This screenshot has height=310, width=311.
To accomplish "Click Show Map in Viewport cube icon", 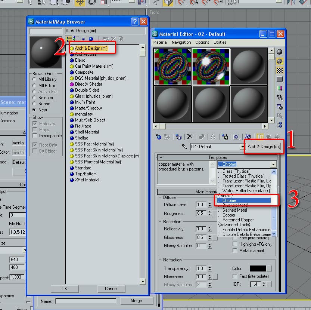I will coord(248,136).
